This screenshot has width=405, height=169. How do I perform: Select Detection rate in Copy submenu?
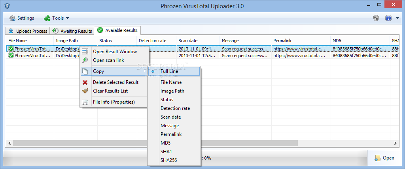click(174, 108)
